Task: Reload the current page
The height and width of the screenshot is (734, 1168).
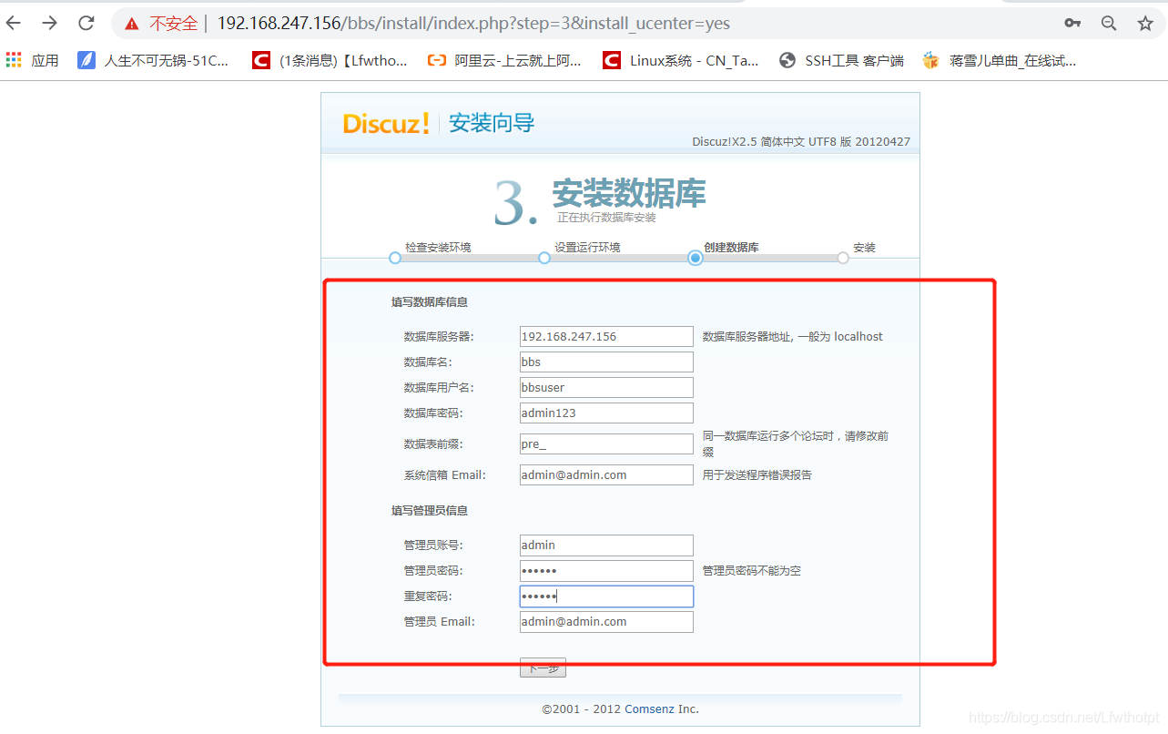Action: [x=86, y=23]
